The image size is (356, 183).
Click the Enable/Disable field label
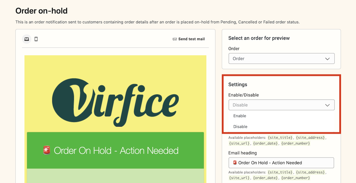click(244, 95)
